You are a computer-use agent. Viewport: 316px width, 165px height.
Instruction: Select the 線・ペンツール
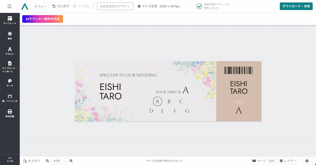[10, 98]
